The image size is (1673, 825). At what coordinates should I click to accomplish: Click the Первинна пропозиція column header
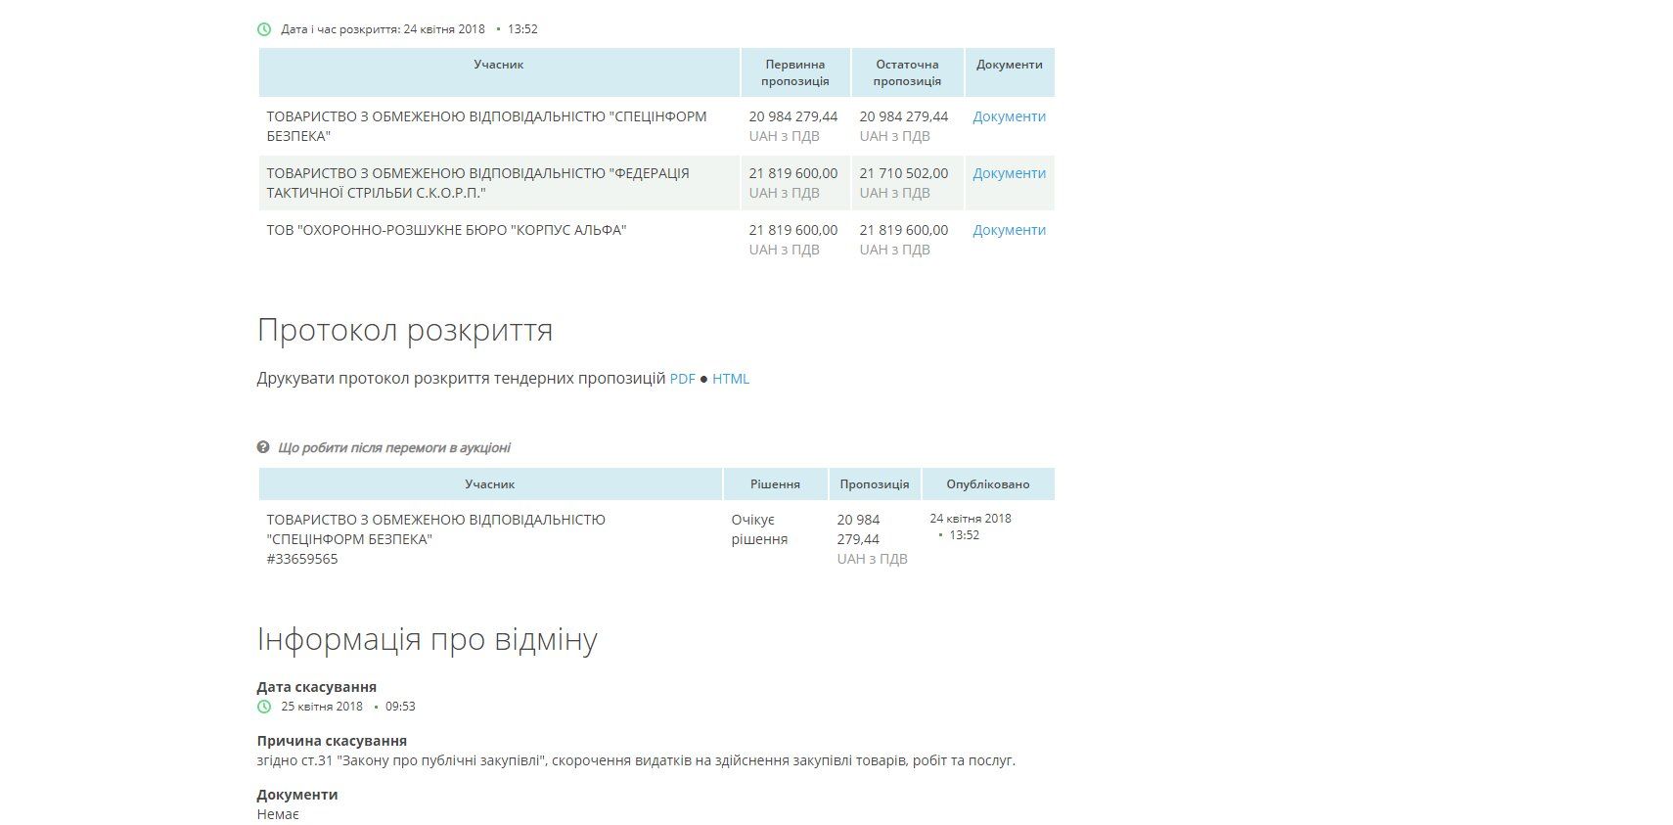coord(795,72)
